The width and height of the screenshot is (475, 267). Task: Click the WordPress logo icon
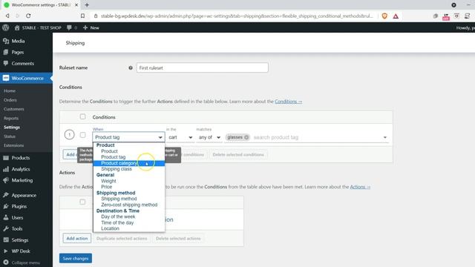[x=5, y=27]
